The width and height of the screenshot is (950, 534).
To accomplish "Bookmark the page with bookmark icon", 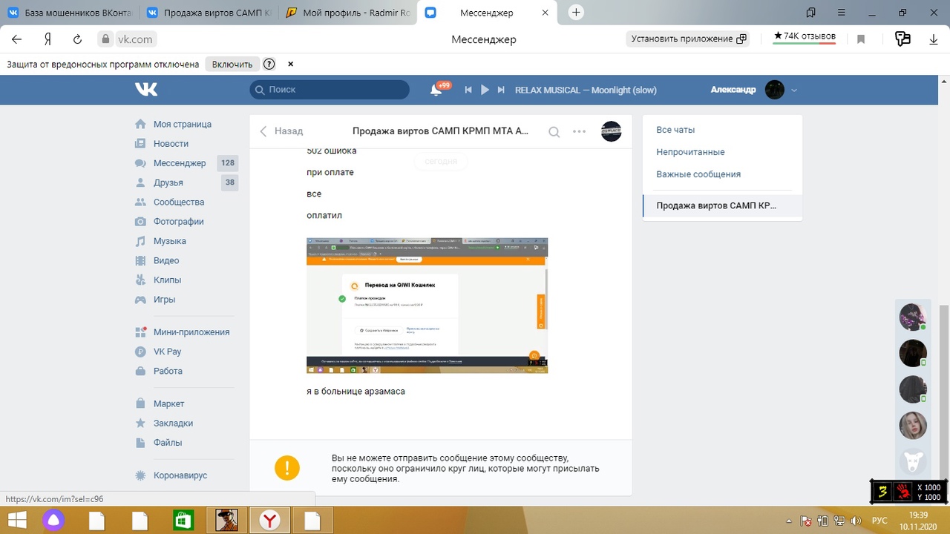I will pos(861,39).
